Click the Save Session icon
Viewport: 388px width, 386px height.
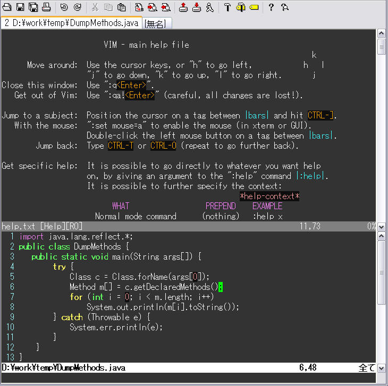[197, 7]
